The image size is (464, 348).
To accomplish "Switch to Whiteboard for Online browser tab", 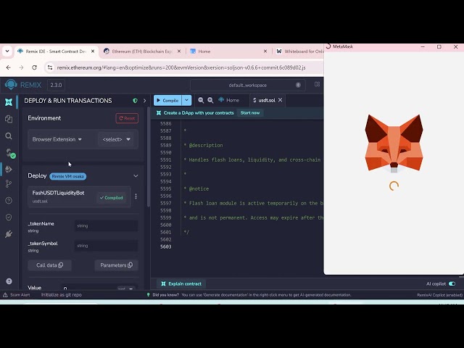I will [x=299, y=51].
